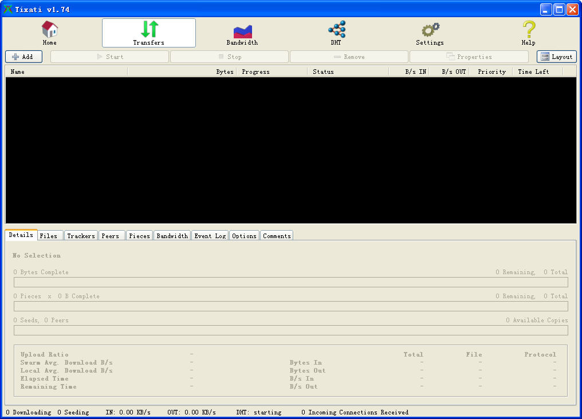Sort by the Priority column header

click(x=491, y=72)
